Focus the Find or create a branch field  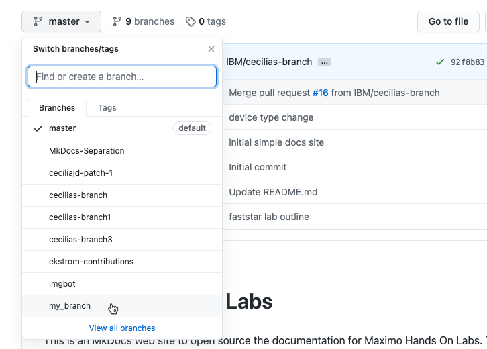pyautogui.click(x=122, y=77)
